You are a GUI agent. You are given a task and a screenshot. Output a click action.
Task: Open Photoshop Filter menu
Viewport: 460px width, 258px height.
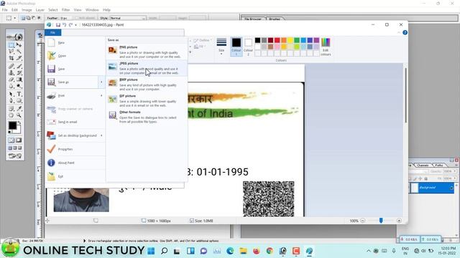pyautogui.click(x=65, y=10)
